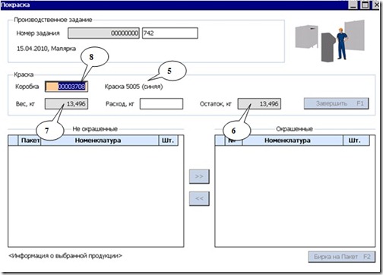Click the >> move-right arrow button

[x=199, y=176]
